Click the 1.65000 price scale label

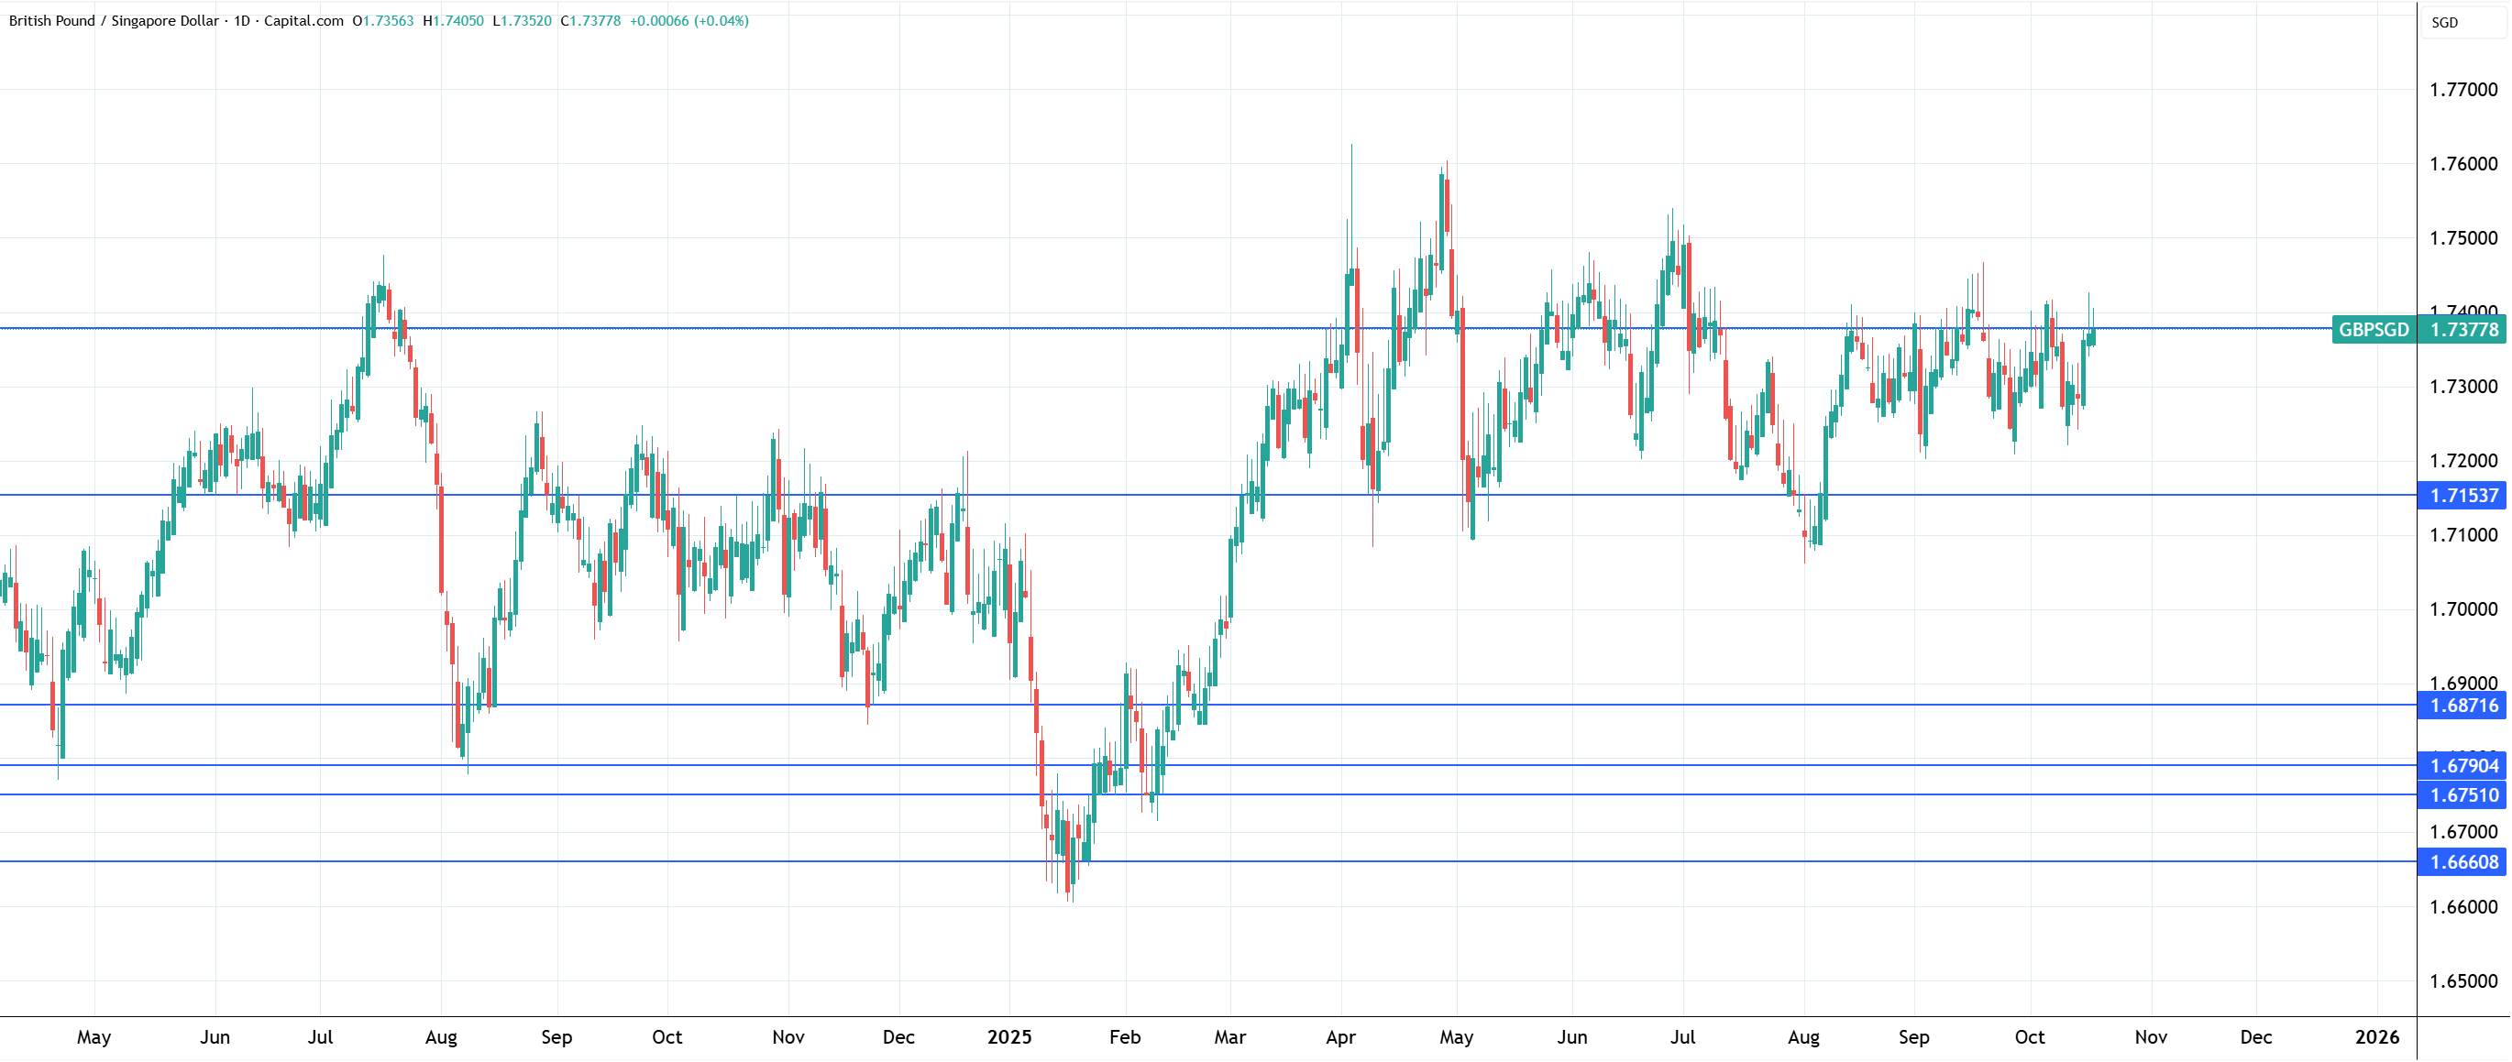2463,981
